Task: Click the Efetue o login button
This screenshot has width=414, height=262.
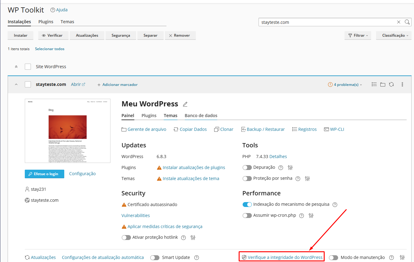Action: point(44,174)
